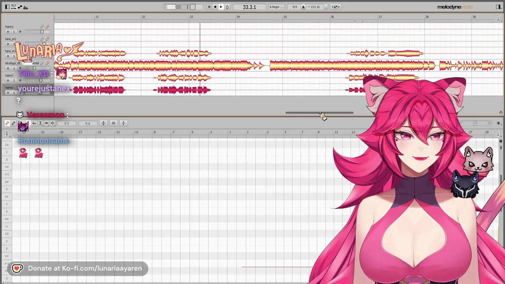Image resolution: width=505 pixels, height=284 pixels.
Task: Adjust the harm1 volume slider
Action: click(x=42, y=32)
